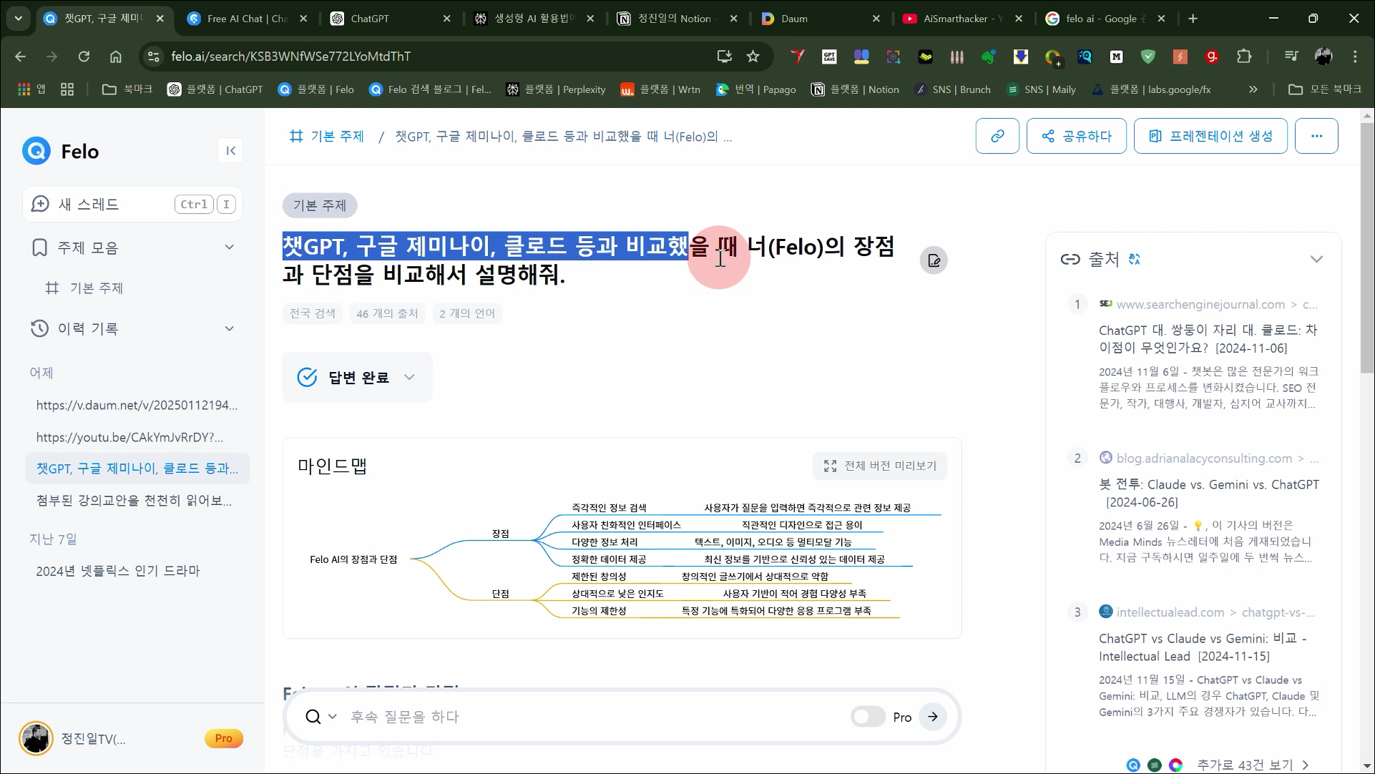Open 전체 버전 미리보기 for the mindmap
The image size is (1375, 774).
point(880,466)
